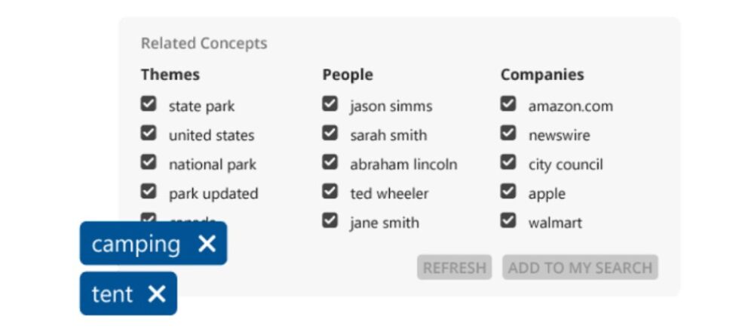Uncheck the ted wheeler person
This screenshot has width=739, height=329.
point(330,192)
